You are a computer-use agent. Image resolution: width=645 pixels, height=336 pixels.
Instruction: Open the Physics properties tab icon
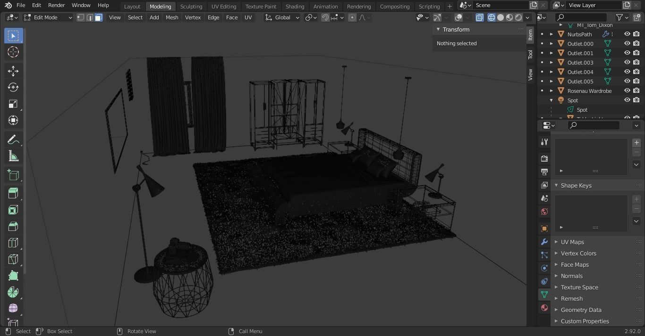tap(544, 268)
